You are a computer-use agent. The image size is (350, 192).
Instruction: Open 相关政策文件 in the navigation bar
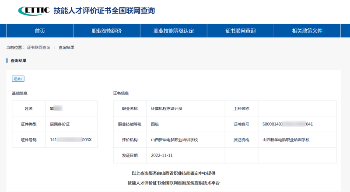(307, 31)
